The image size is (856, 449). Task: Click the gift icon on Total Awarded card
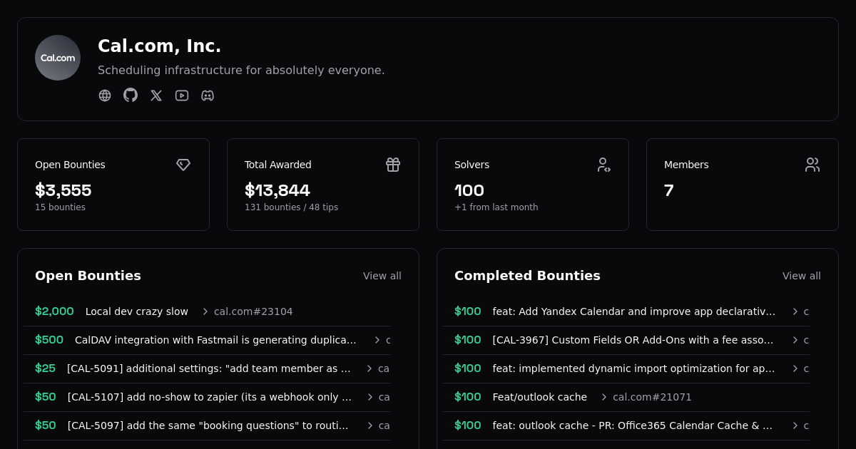point(393,165)
